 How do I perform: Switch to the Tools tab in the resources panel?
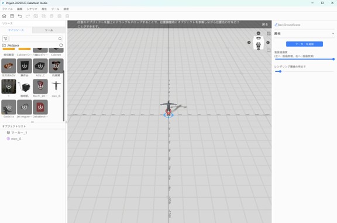49,30
